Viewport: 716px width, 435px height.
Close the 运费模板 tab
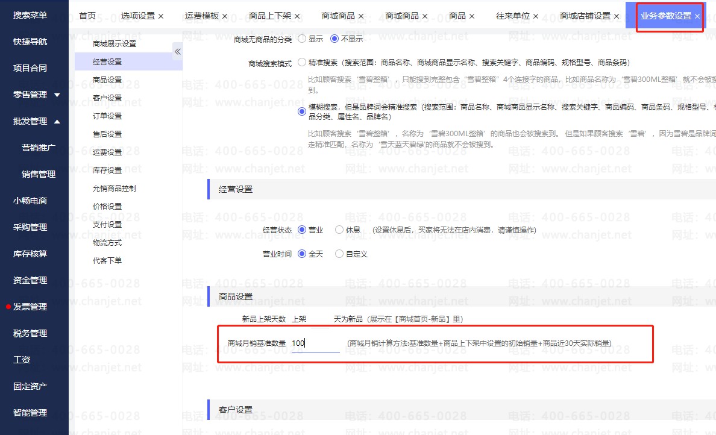pos(225,16)
